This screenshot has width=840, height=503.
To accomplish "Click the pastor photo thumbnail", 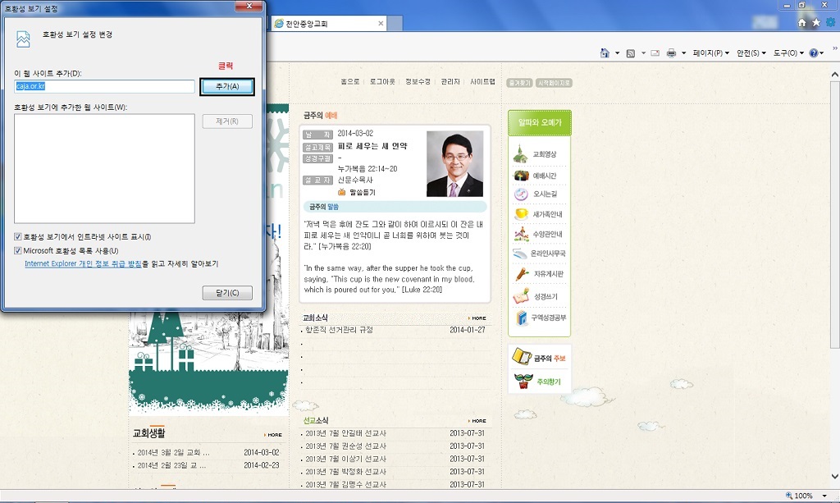I will point(454,164).
